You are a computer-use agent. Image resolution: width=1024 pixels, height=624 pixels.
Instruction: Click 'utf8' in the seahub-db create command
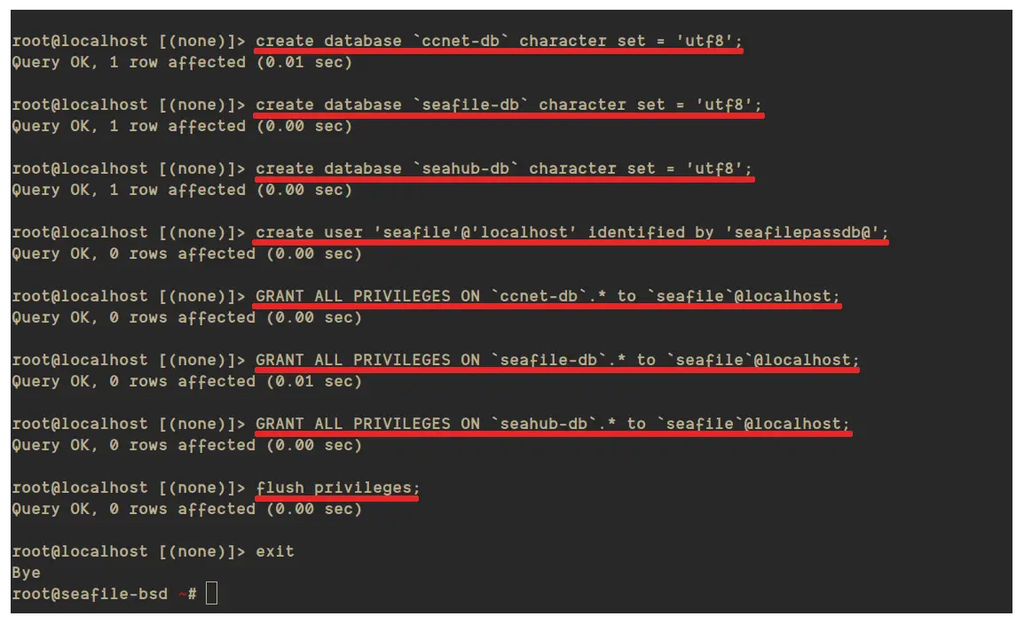click(x=713, y=169)
